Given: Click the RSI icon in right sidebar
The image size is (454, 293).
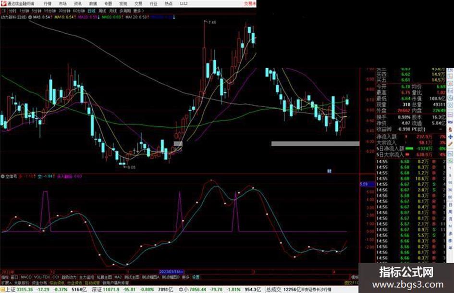Looking at the screenshot, I should coord(450,122).
